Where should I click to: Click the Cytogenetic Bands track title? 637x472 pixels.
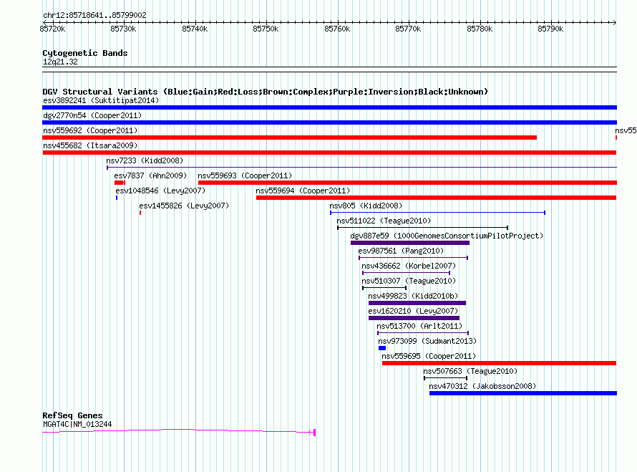coord(85,53)
